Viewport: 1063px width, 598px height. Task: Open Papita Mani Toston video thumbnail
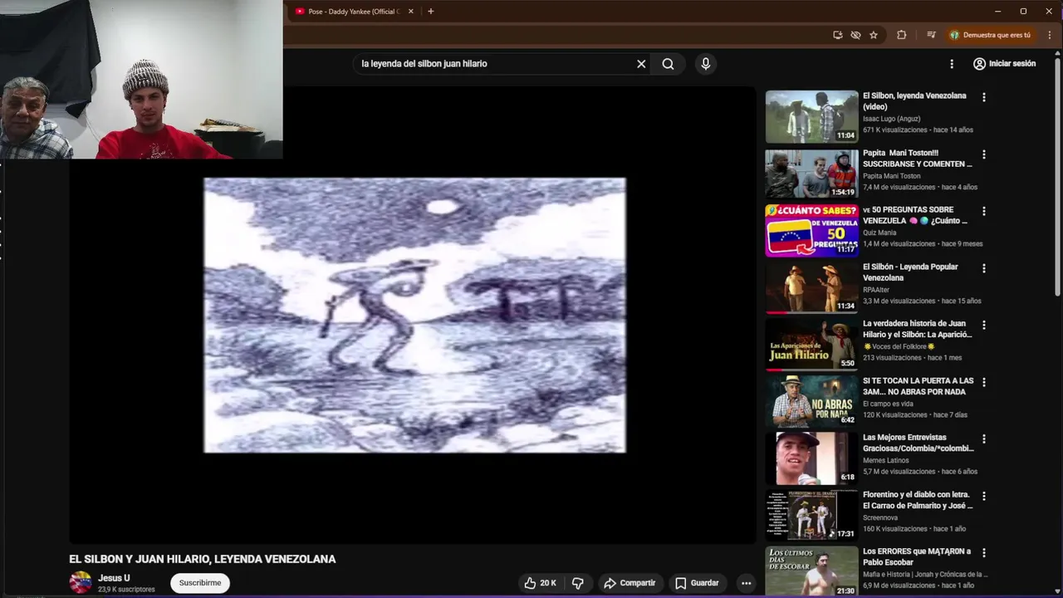(x=811, y=174)
